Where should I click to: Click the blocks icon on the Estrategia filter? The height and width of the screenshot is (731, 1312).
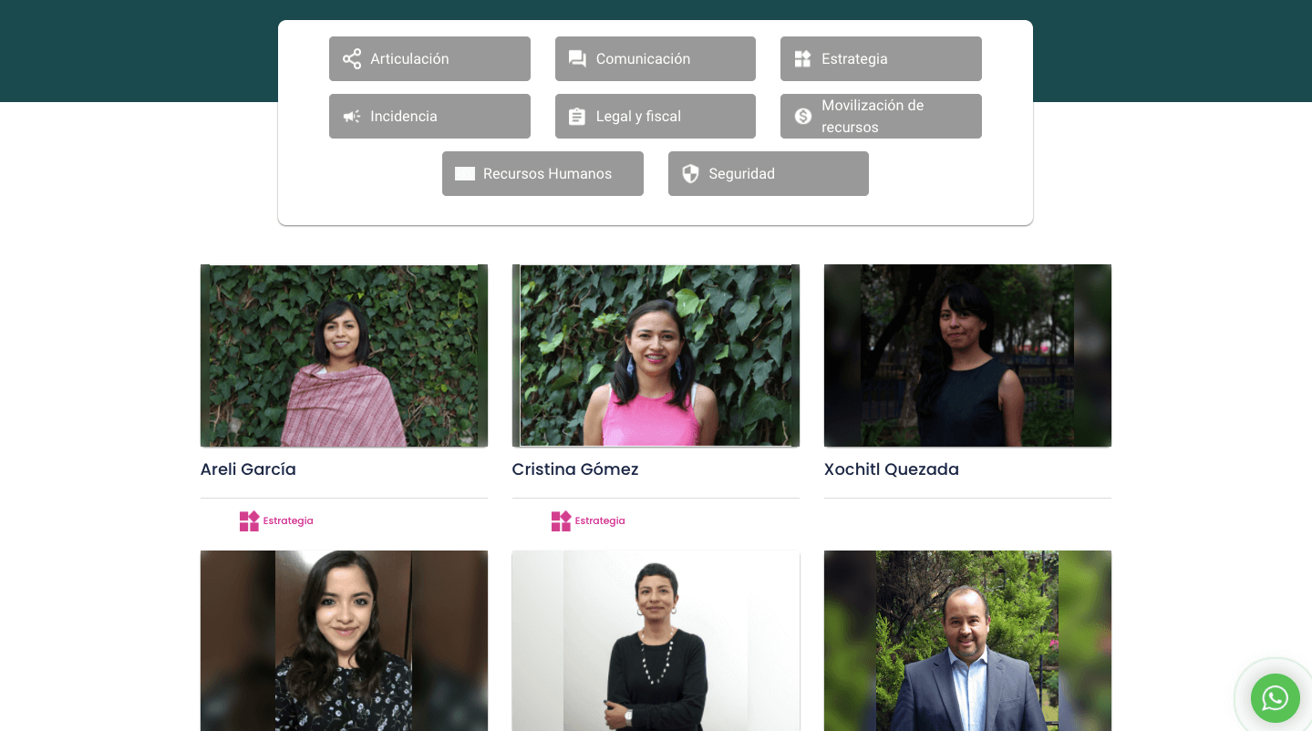click(802, 59)
